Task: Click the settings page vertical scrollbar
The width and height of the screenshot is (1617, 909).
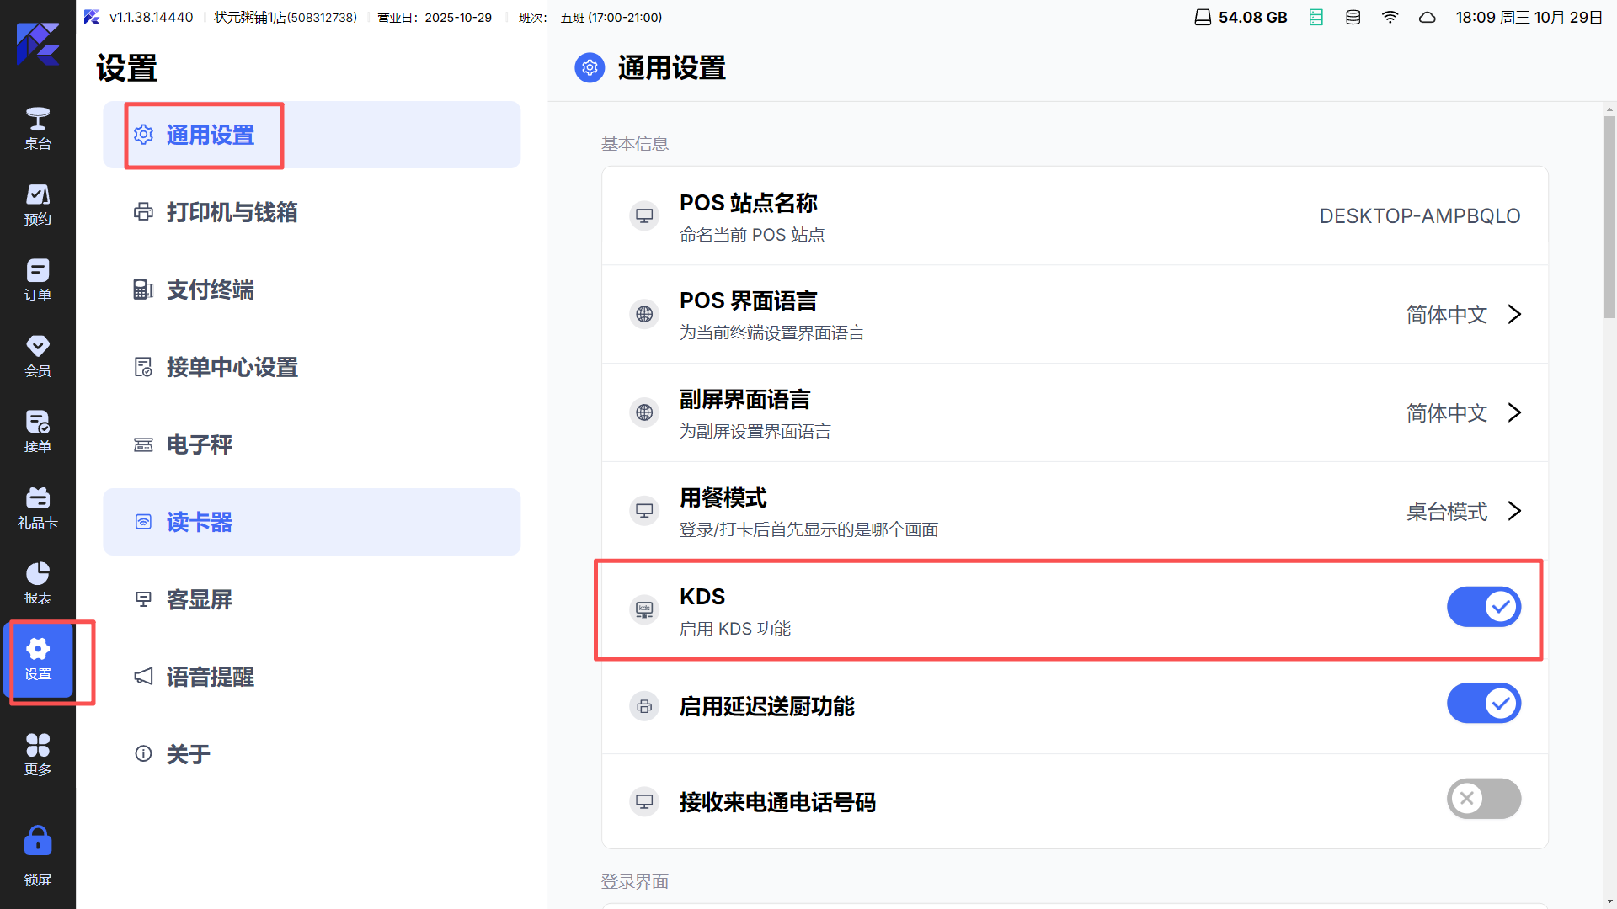Action: point(1609,219)
